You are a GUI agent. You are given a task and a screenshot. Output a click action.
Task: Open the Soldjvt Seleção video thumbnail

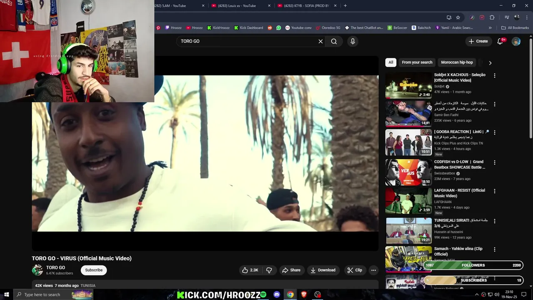pyautogui.click(x=408, y=85)
